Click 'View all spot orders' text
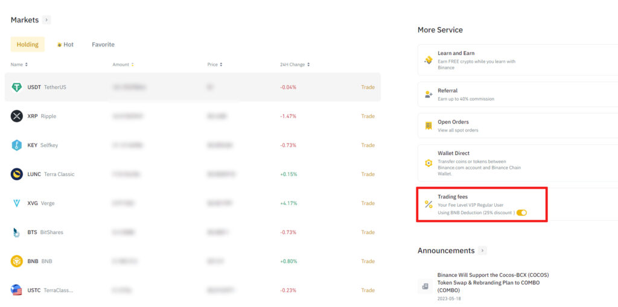This screenshot has width=618, height=307. point(458,130)
